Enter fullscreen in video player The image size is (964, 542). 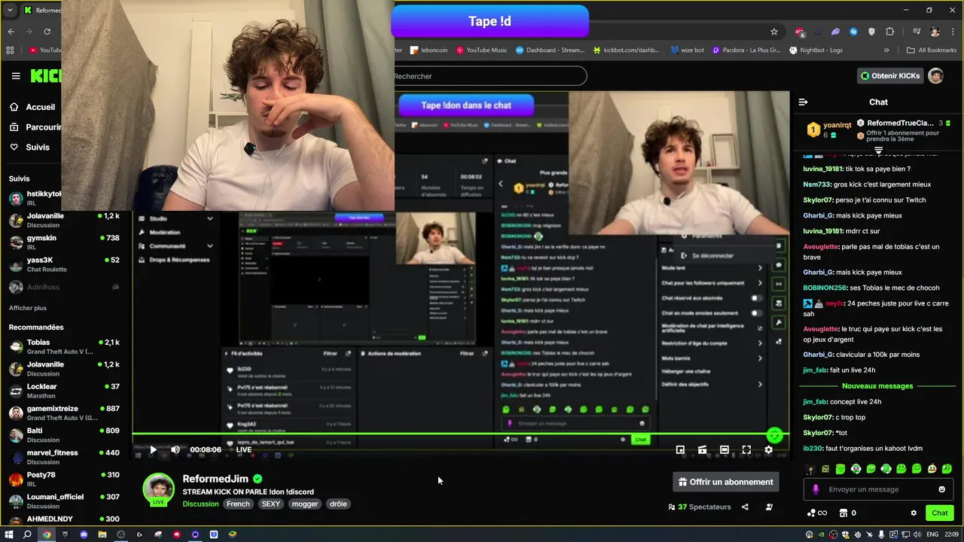click(746, 449)
